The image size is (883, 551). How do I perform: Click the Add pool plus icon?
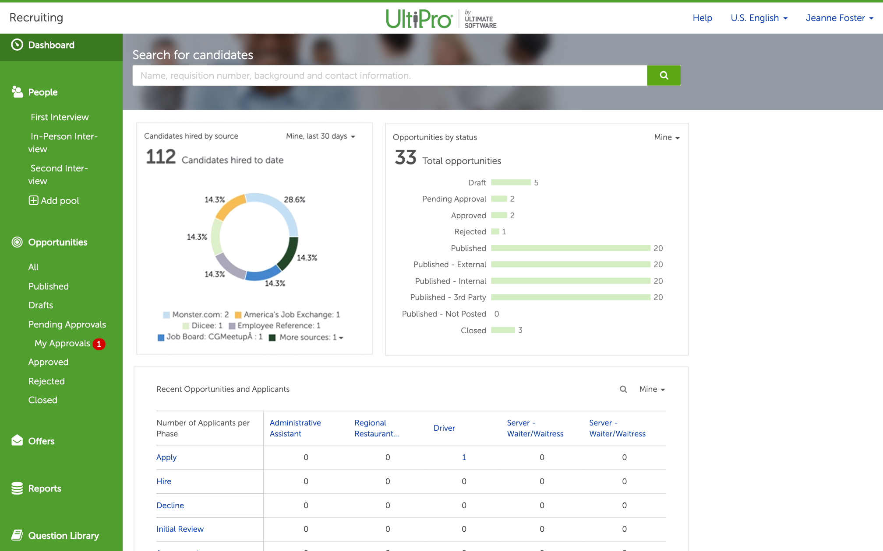pyautogui.click(x=33, y=200)
